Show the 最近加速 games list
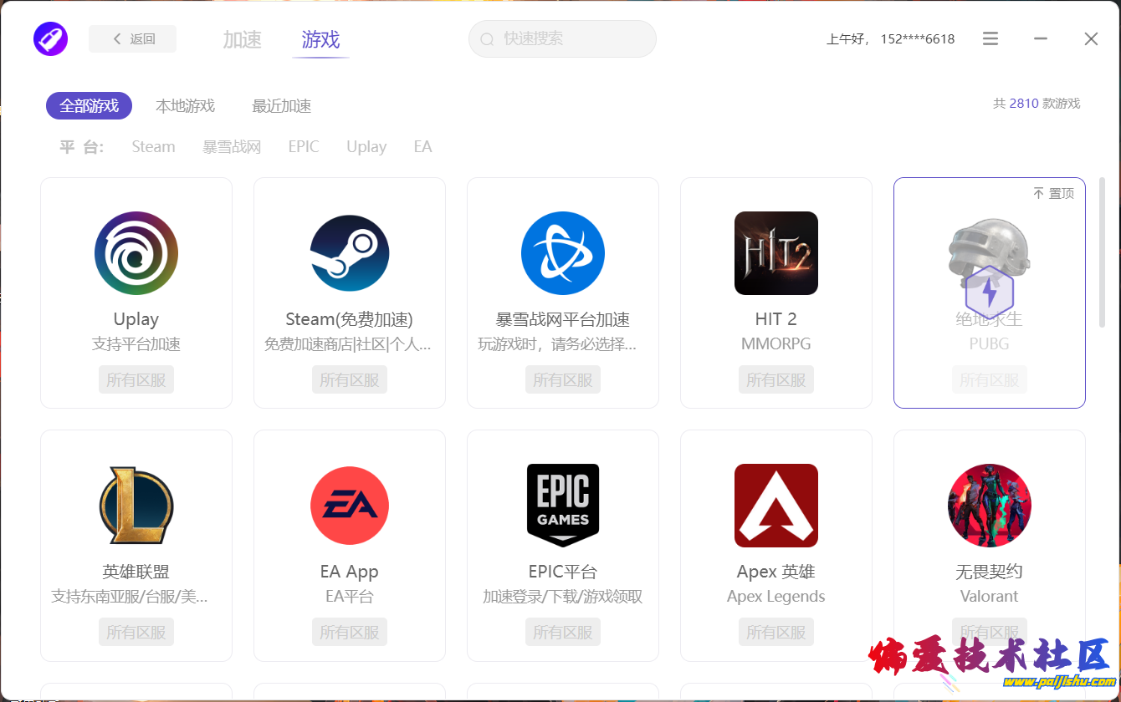The image size is (1121, 702). coord(282,106)
